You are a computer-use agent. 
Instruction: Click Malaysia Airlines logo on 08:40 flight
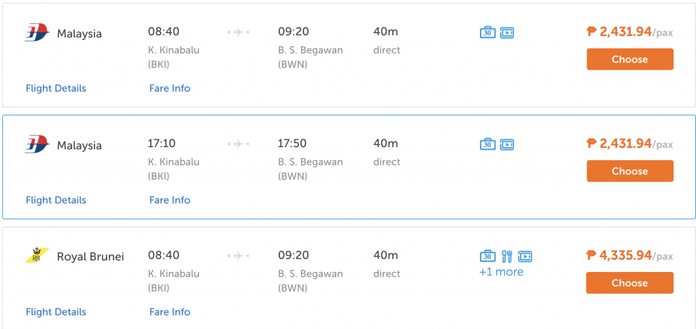(x=37, y=33)
